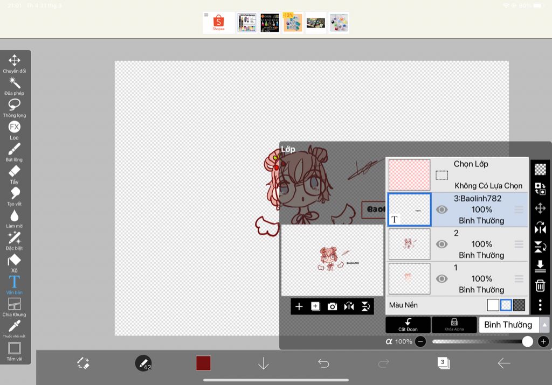Select the Bút lông brush tool

14,152
